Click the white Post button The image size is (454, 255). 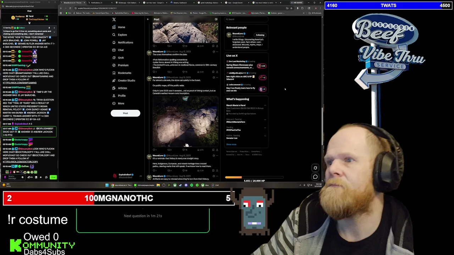tap(125, 113)
